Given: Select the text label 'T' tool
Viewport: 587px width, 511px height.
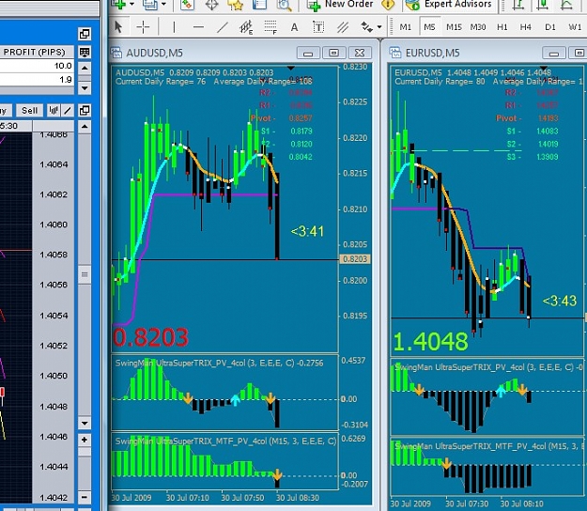Looking at the screenshot, I should [318, 27].
